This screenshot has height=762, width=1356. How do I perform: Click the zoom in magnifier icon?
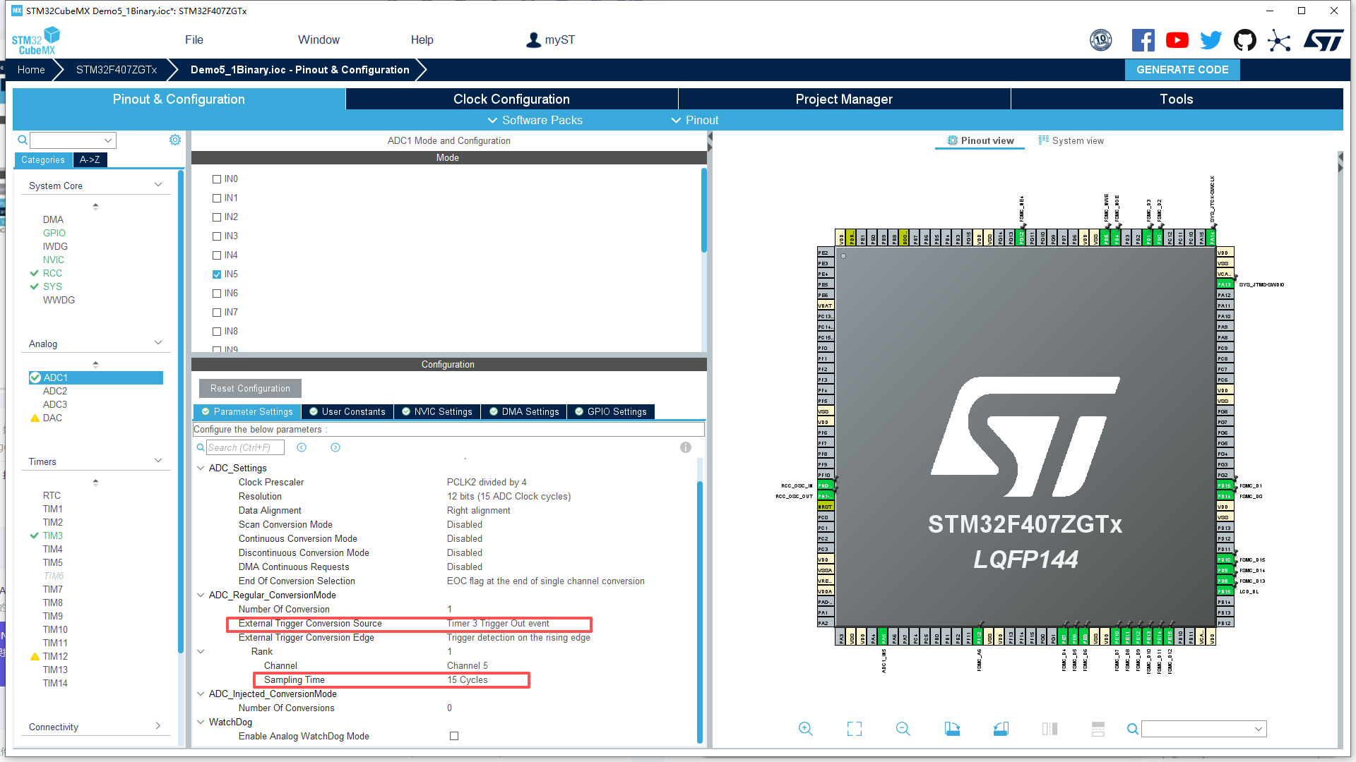tap(805, 729)
